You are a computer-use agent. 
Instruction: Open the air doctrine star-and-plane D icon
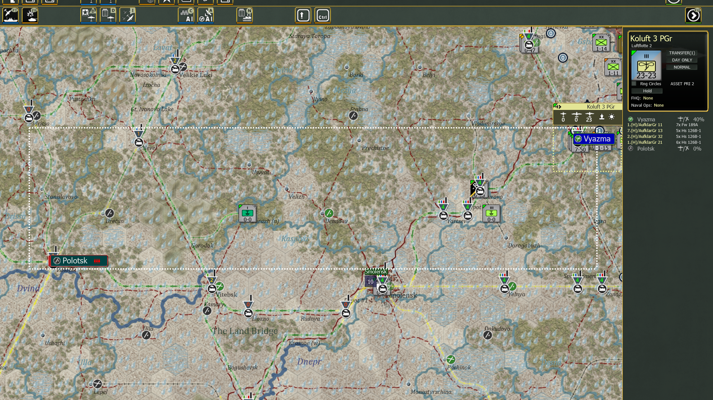click(x=88, y=15)
